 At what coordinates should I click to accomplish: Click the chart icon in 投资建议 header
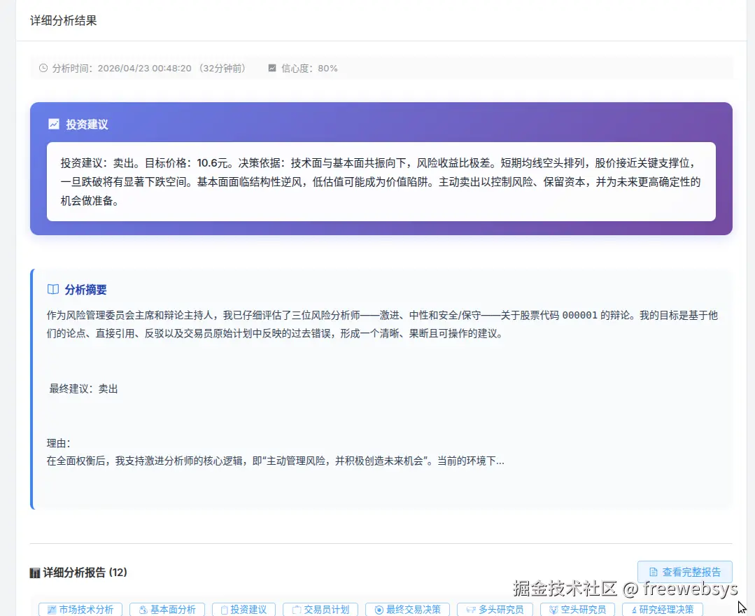(54, 123)
